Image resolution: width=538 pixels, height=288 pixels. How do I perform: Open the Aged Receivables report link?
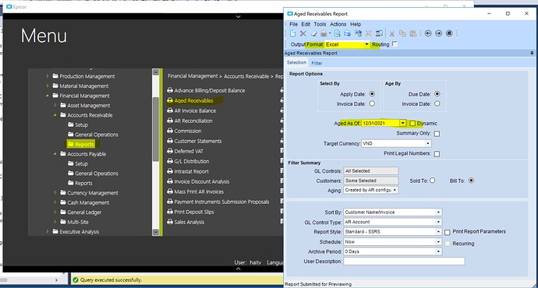click(193, 100)
